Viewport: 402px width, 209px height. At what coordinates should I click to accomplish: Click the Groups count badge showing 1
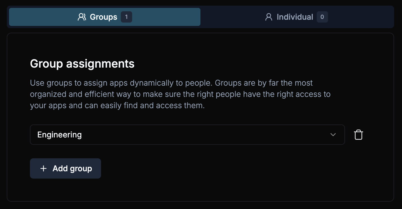126,17
